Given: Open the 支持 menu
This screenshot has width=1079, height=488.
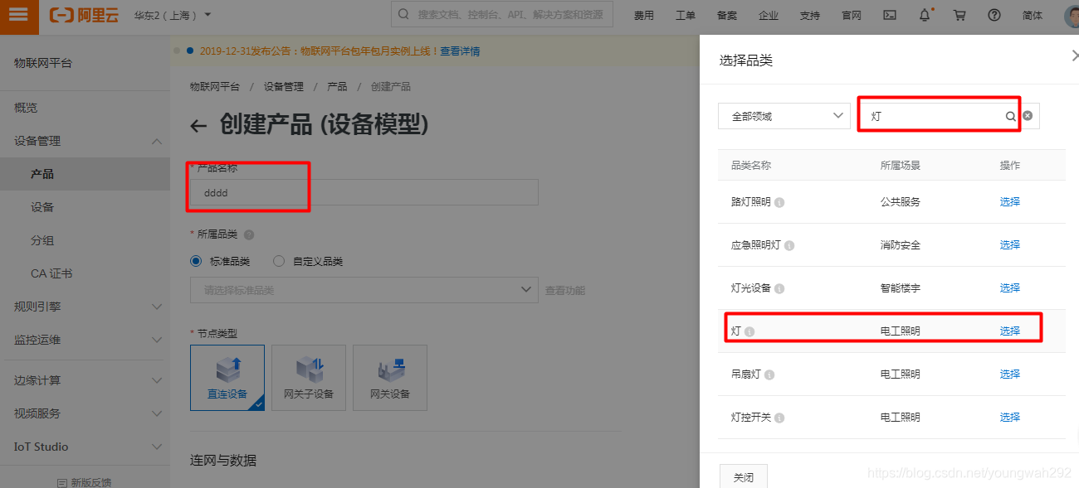Looking at the screenshot, I should 809,15.
